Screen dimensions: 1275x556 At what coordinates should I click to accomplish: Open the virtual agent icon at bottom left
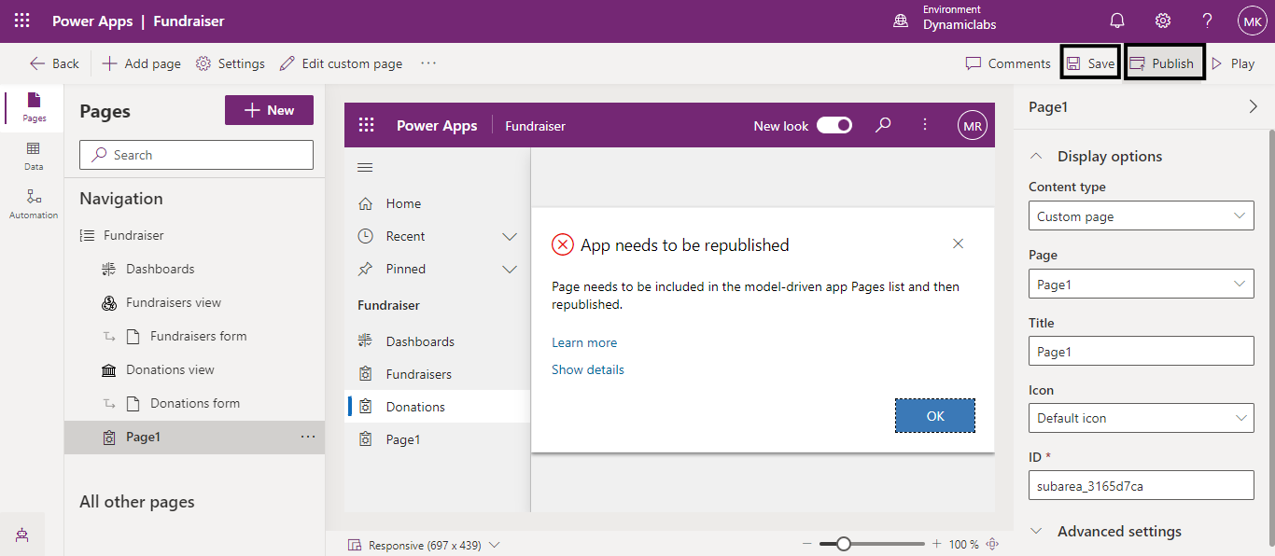(x=21, y=535)
